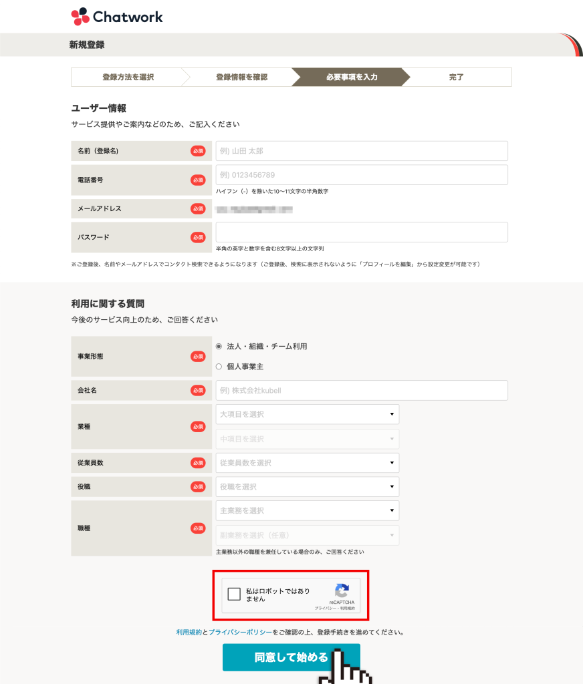Viewport: 583px width, 684px height.
Task: Click the パスワード input field
Action: (362, 232)
